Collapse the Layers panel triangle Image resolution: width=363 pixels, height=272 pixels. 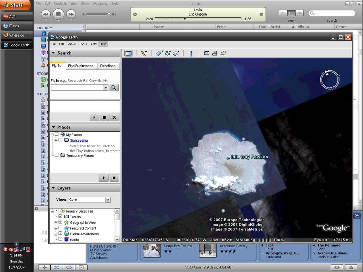[53, 188]
